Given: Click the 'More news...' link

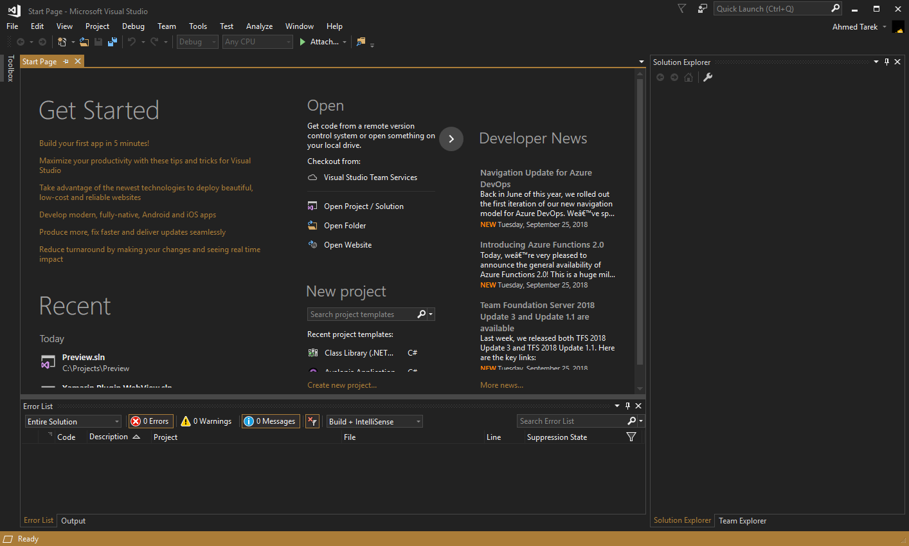Looking at the screenshot, I should tap(501, 385).
